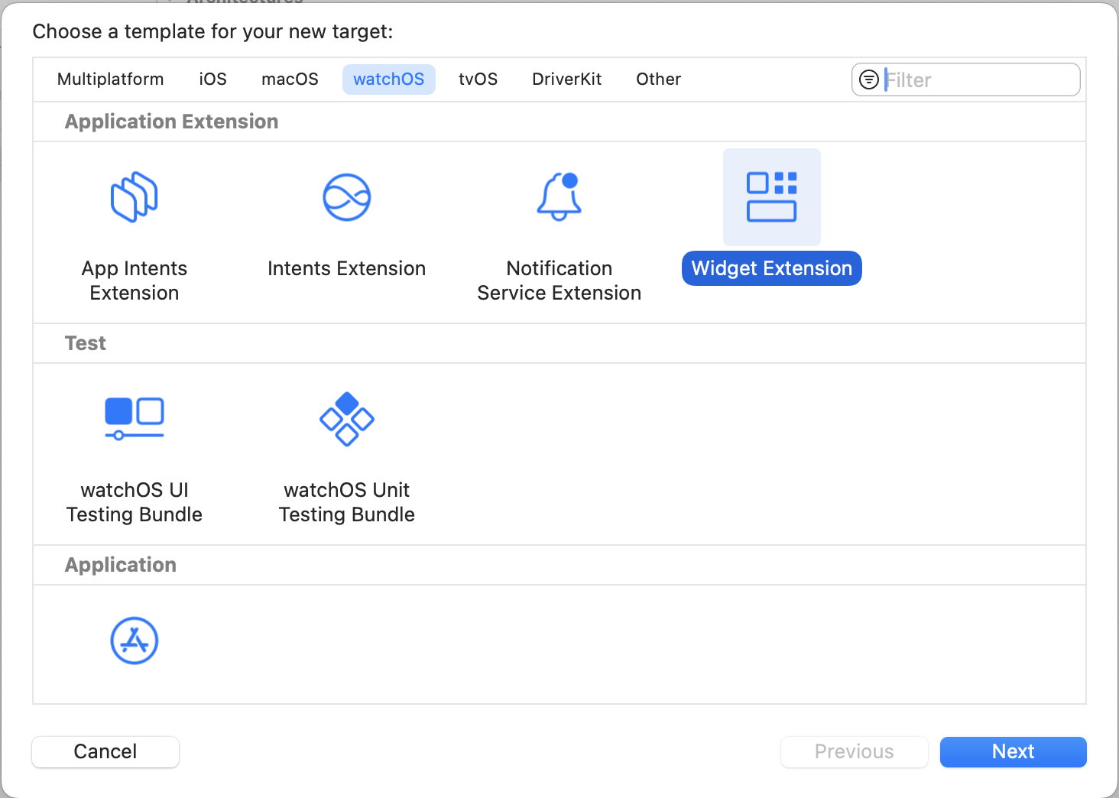Select the Widget Extension template icon
Image resolution: width=1119 pixels, height=798 pixels.
tap(771, 197)
